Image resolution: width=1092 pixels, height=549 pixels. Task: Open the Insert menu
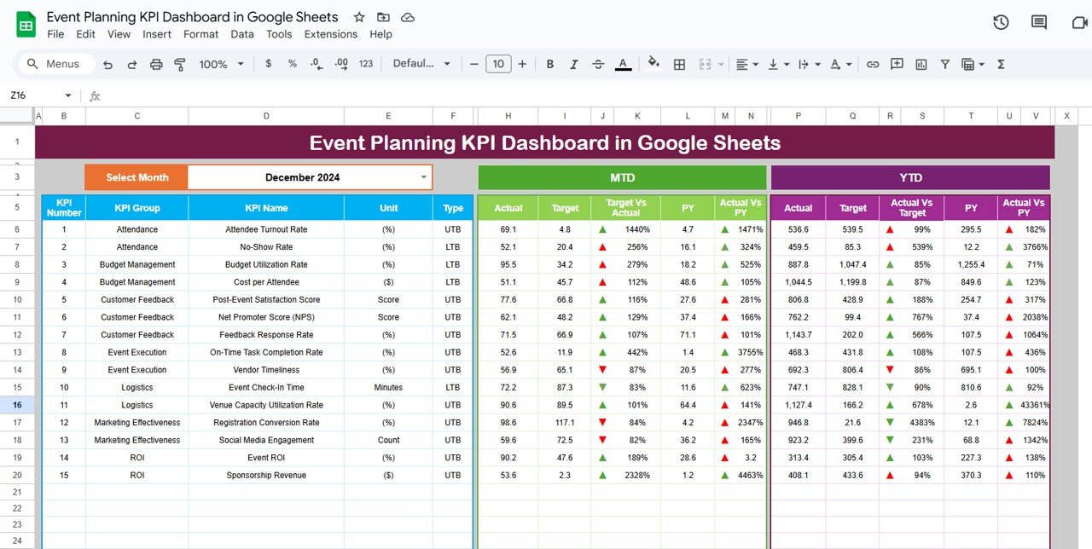coord(157,34)
